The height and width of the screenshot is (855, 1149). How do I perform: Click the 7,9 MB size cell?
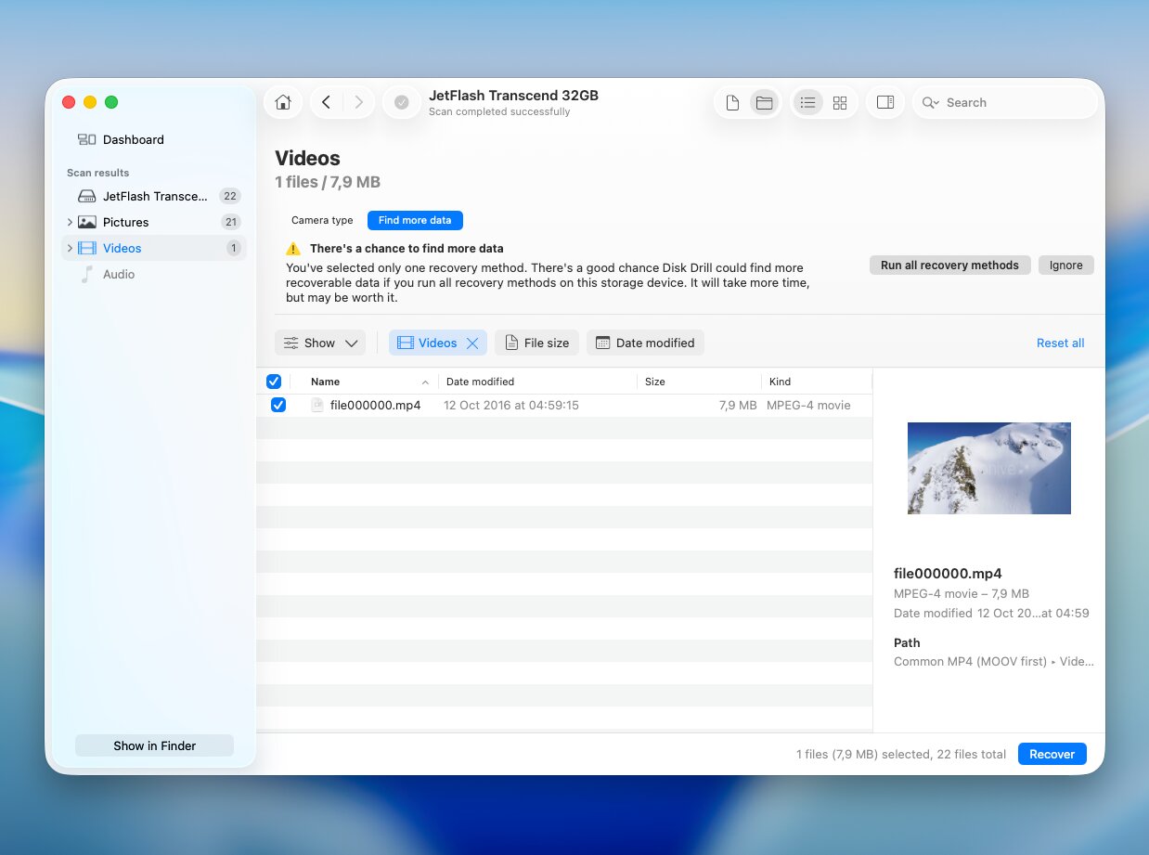click(738, 405)
